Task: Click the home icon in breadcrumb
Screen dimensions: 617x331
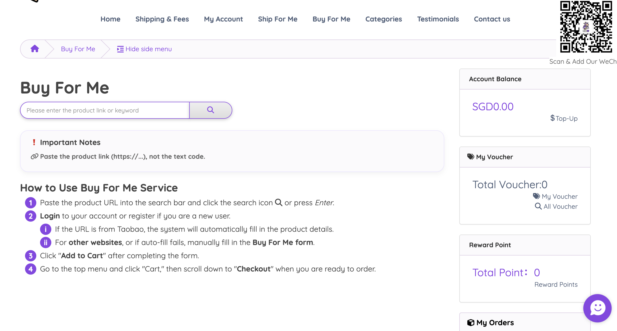Action: (x=35, y=49)
